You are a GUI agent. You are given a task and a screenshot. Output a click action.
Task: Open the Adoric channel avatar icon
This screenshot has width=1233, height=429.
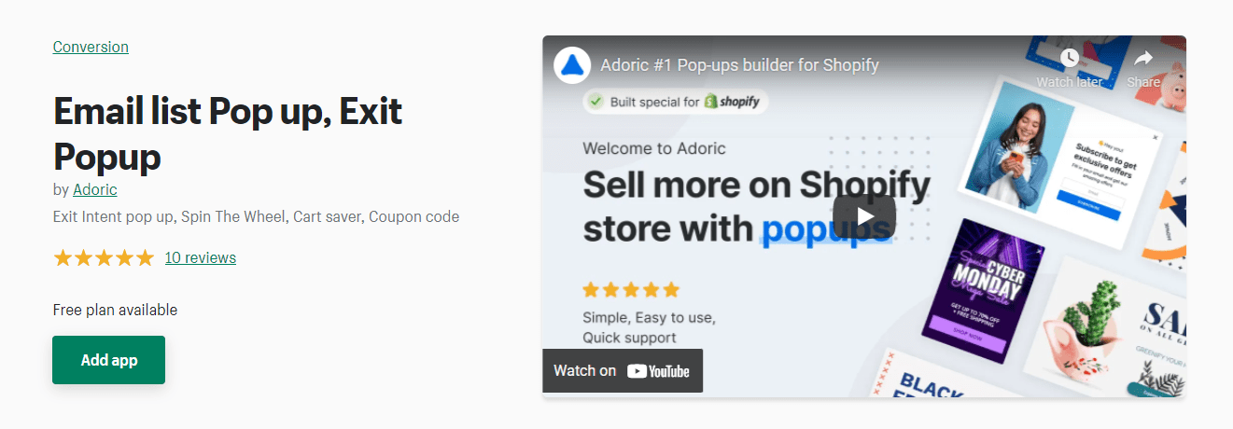pyautogui.click(x=572, y=65)
